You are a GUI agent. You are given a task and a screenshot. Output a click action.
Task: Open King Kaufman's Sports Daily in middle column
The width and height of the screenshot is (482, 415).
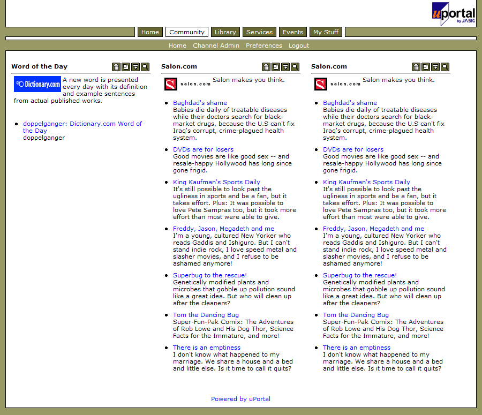pyautogui.click(x=216, y=182)
